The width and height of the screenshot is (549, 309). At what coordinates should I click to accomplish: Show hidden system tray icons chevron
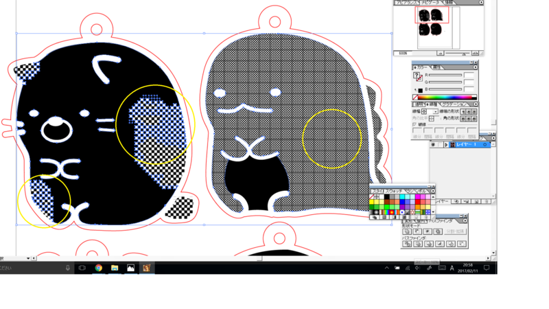(x=386, y=268)
